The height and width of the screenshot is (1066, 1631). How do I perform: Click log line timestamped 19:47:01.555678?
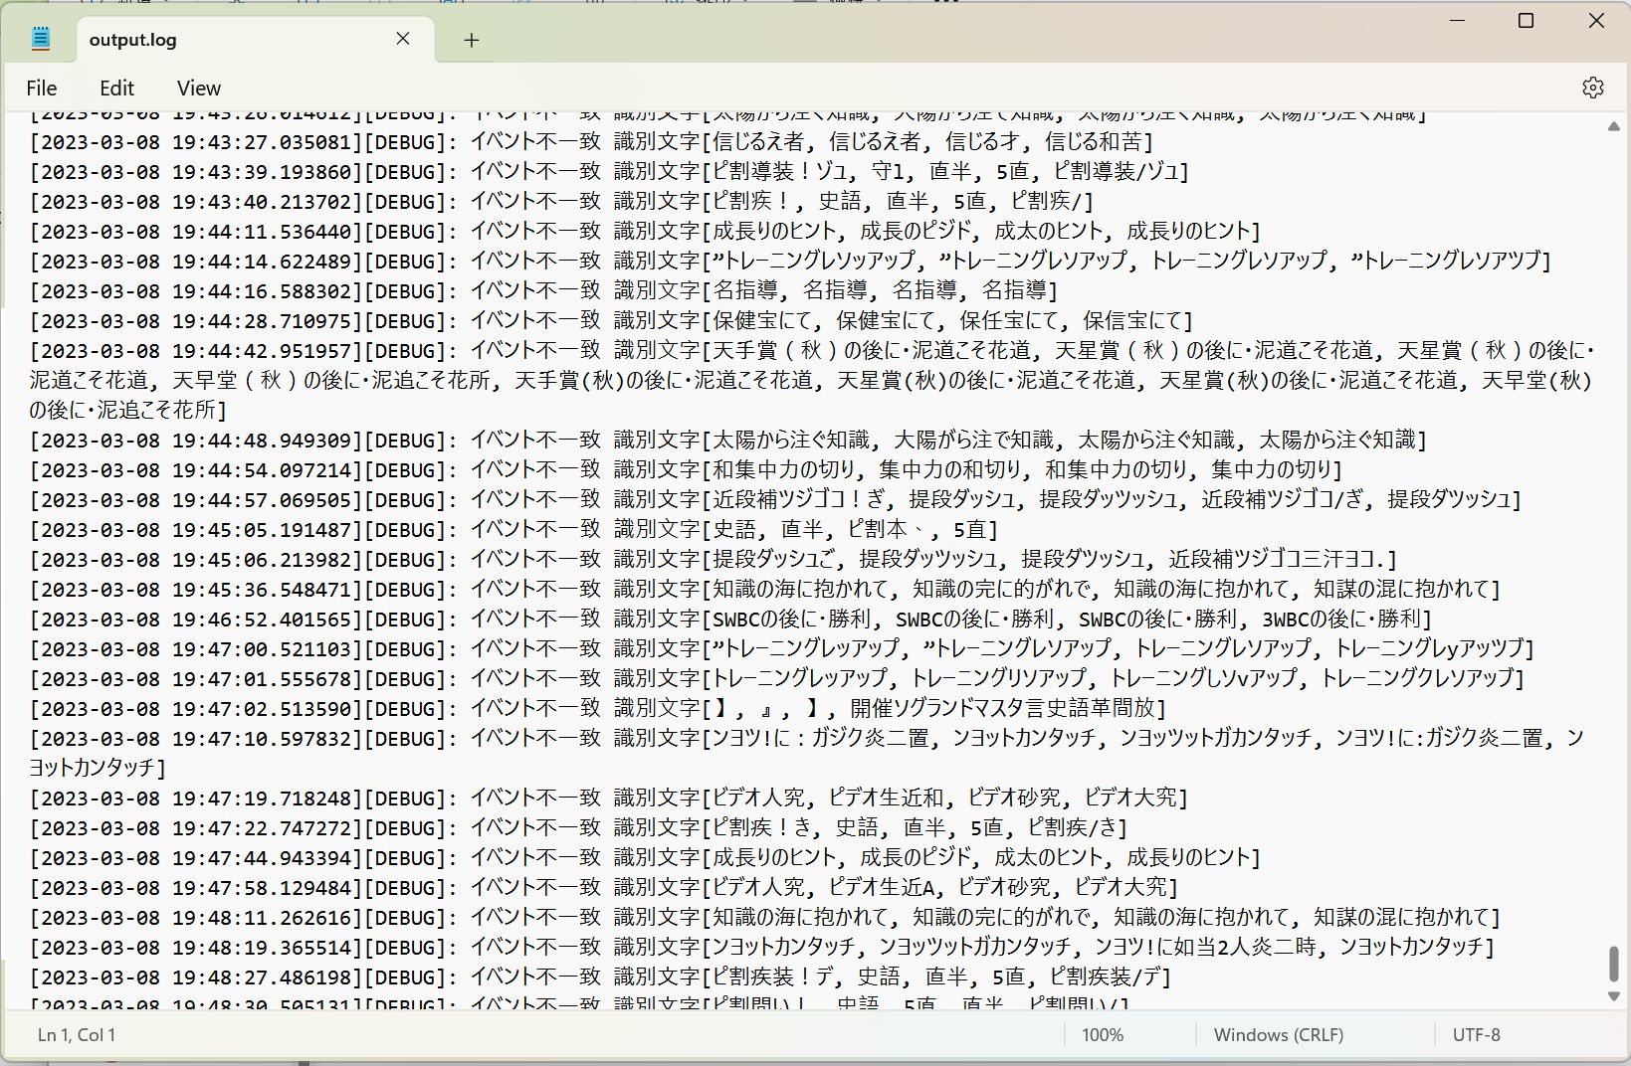[777, 678]
